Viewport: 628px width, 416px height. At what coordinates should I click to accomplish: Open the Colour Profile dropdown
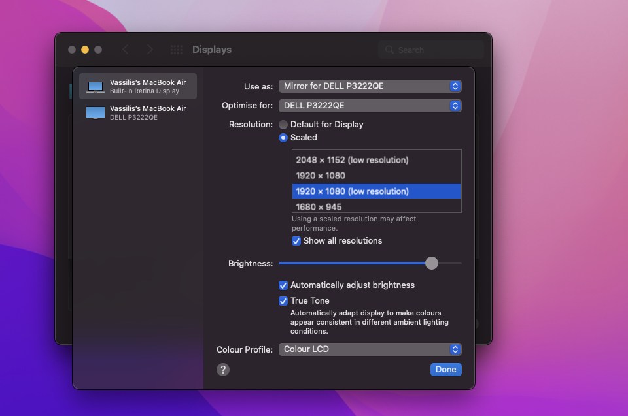[x=370, y=349]
